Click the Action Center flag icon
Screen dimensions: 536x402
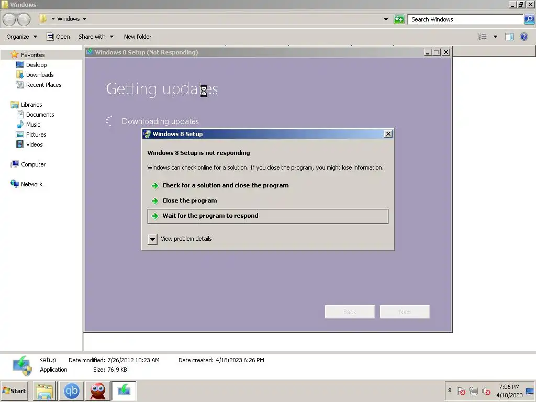[461, 390]
